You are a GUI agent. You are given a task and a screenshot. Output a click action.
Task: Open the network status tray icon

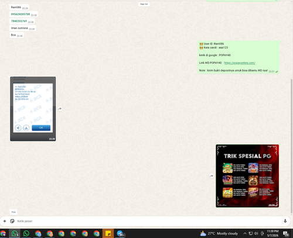pos(251,233)
